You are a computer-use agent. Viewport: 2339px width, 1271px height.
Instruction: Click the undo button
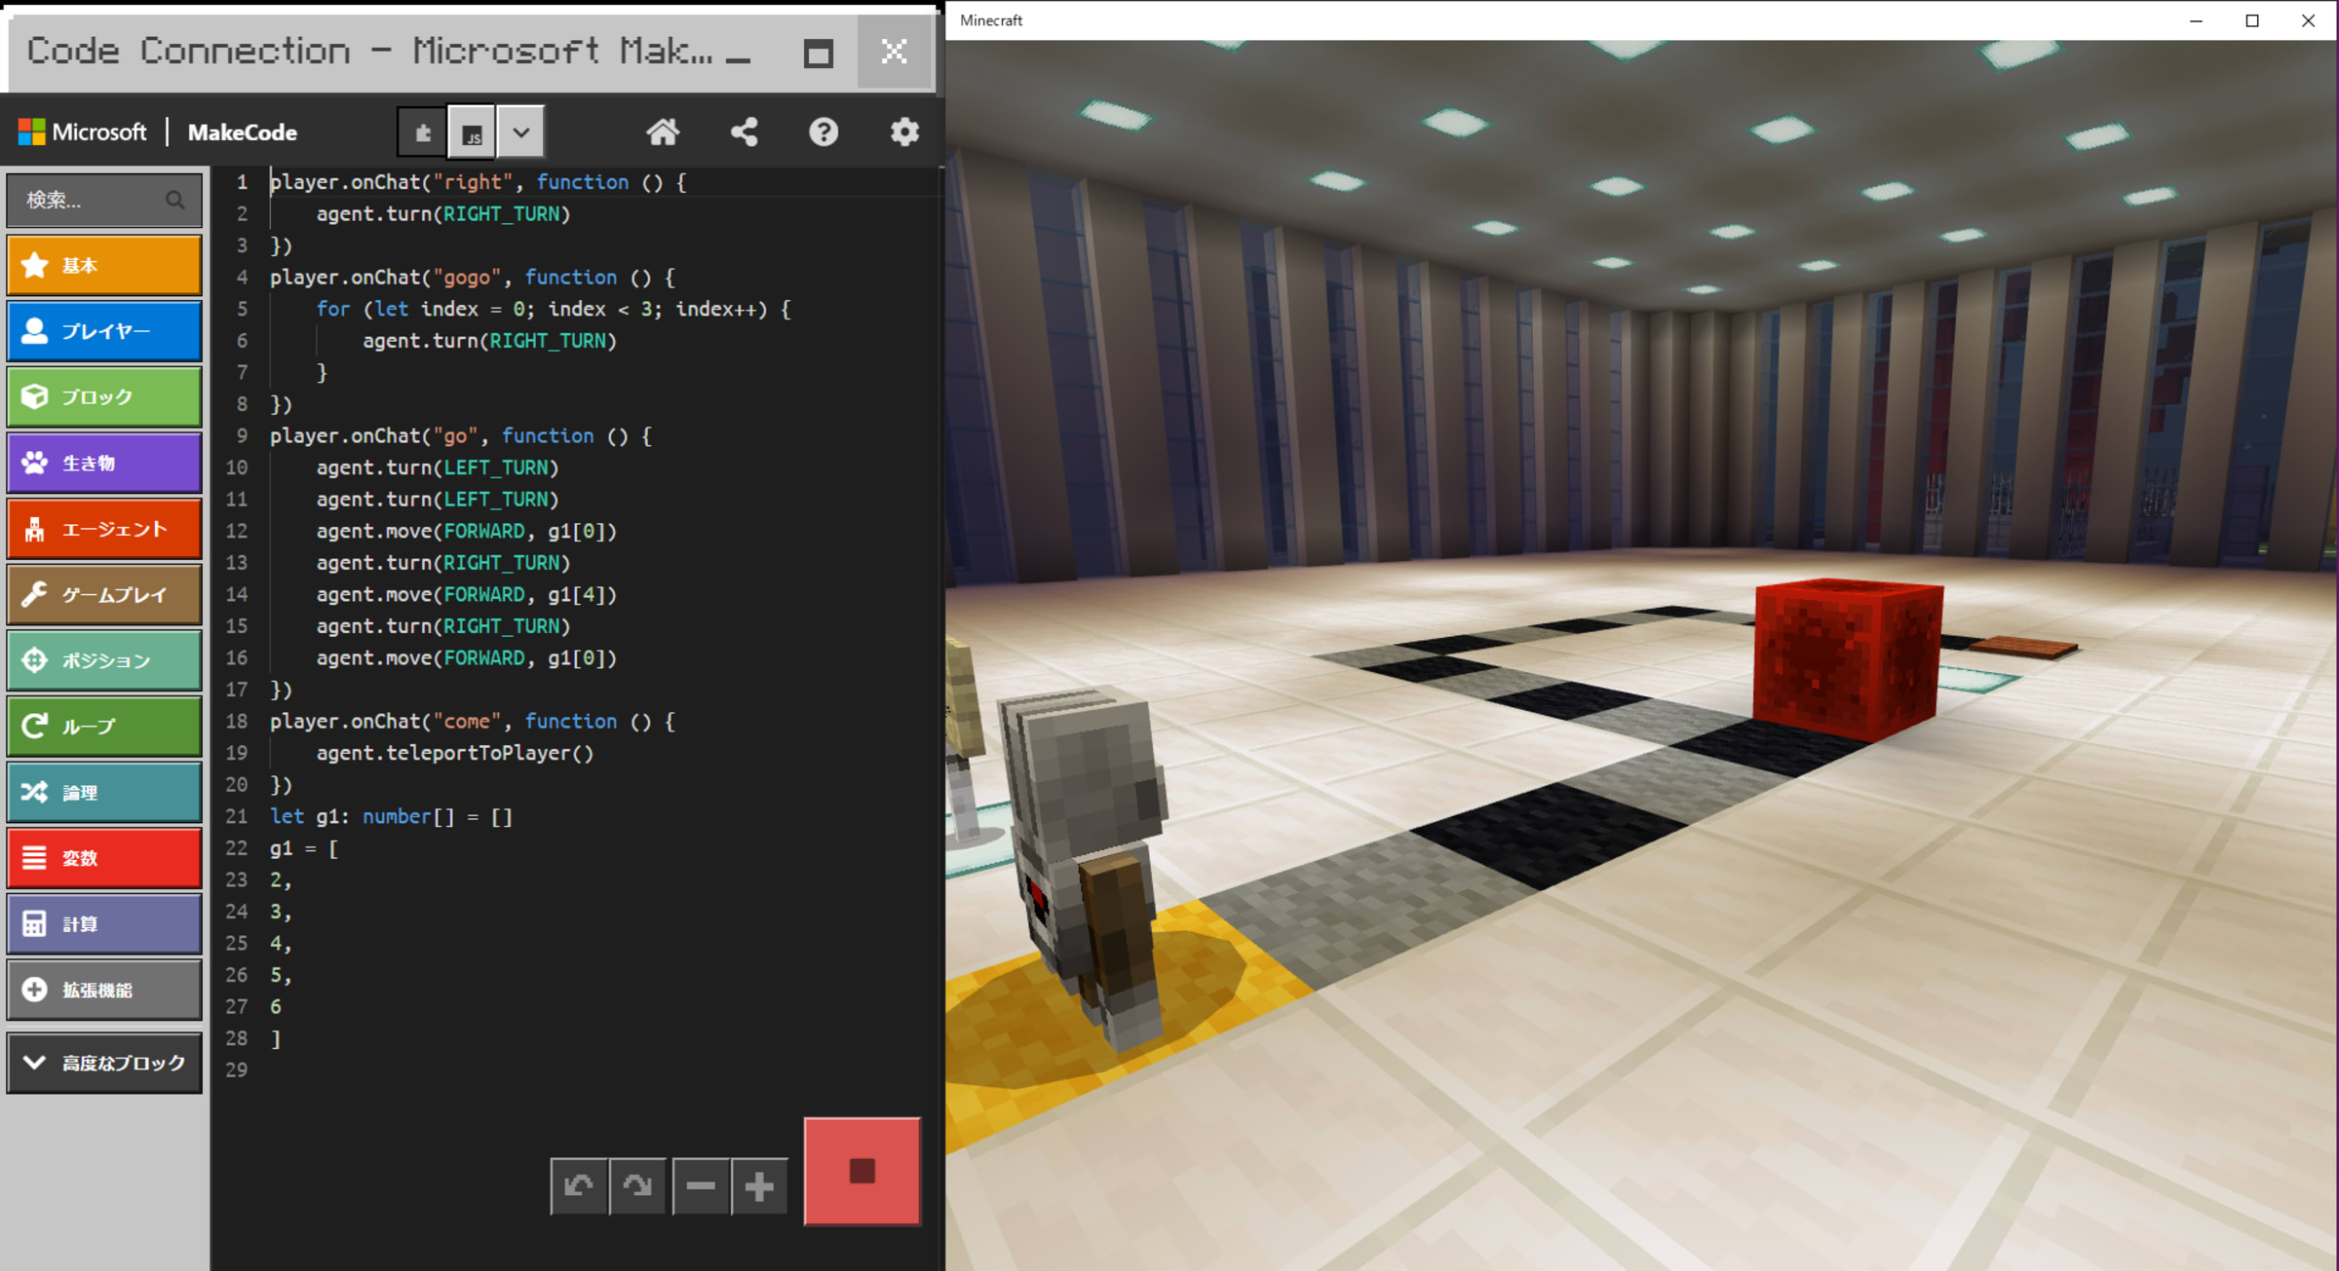[579, 1185]
